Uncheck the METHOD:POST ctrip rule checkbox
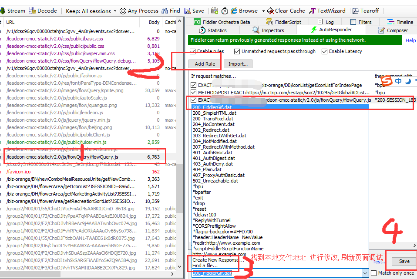This screenshot has height=279, width=417. click(x=194, y=93)
